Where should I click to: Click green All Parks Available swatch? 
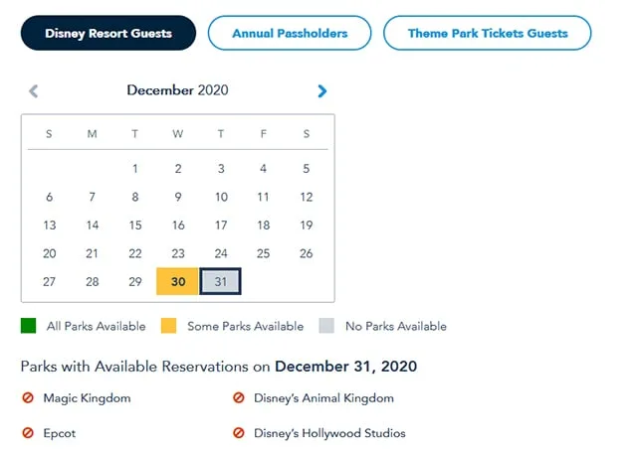(x=29, y=326)
